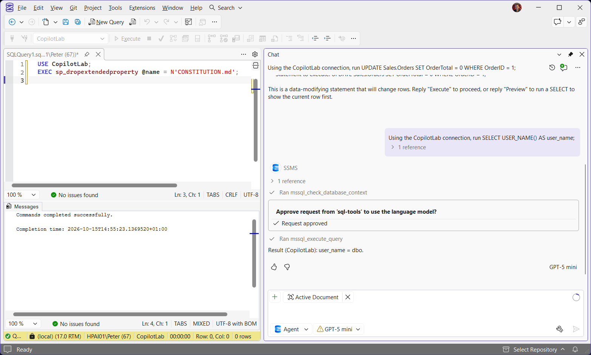Open the query editor settings gear
This screenshot has width=591, height=355.
point(255,54)
